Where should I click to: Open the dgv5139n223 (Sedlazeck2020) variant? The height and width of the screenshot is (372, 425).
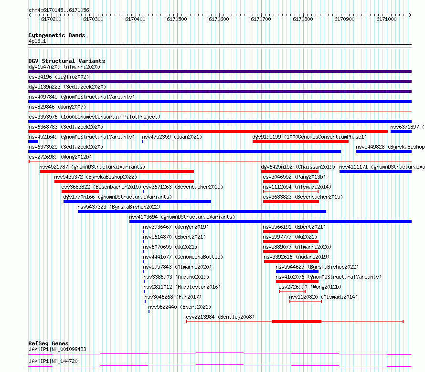(67, 87)
